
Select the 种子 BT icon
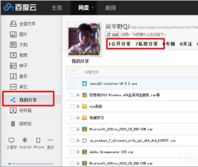click(x=13, y=66)
